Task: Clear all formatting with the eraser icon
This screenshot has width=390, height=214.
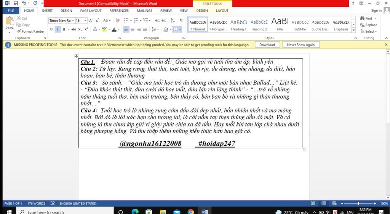Action: pyautogui.click(x=118, y=21)
